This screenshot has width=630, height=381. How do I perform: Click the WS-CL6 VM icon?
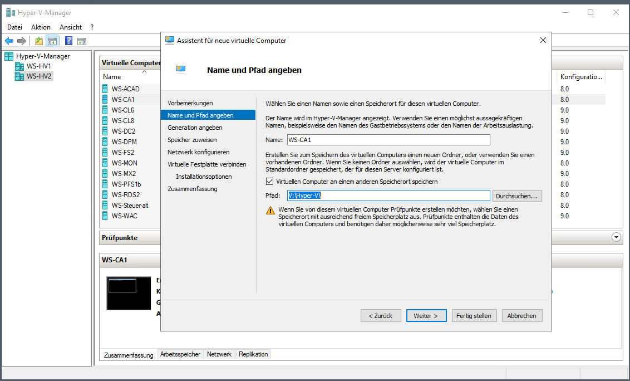105,110
